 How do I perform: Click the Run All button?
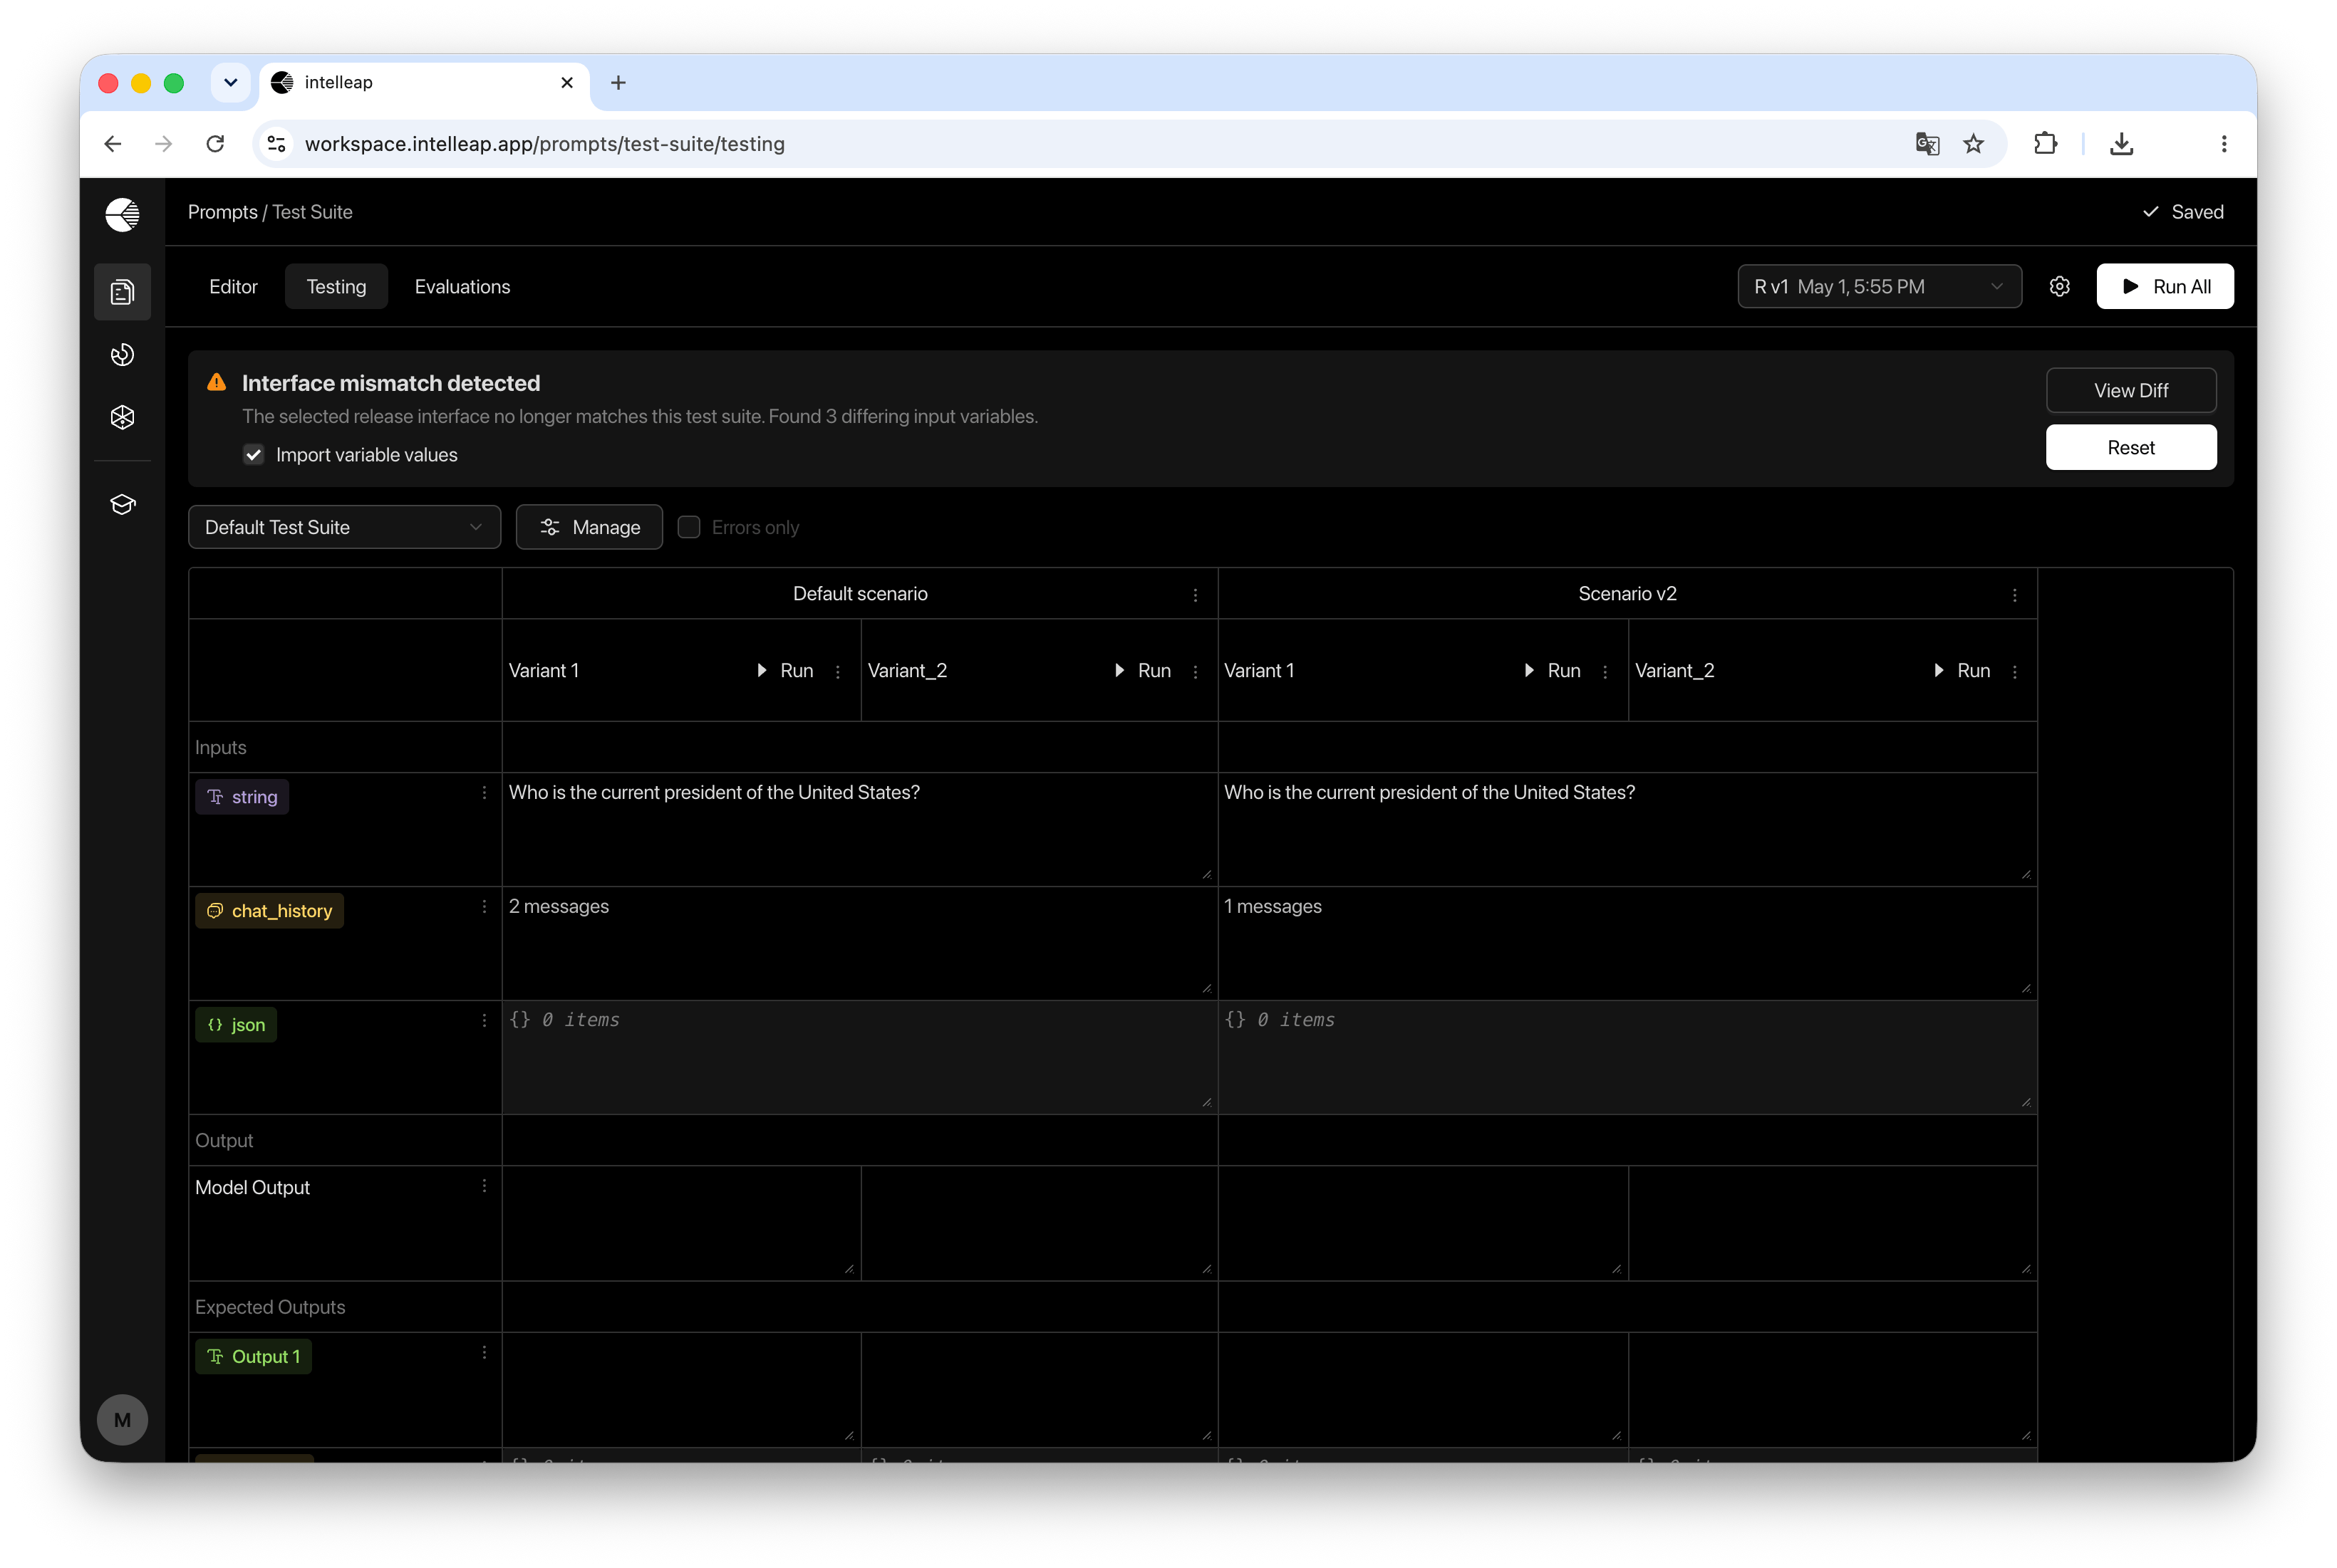coord(2164,287)
